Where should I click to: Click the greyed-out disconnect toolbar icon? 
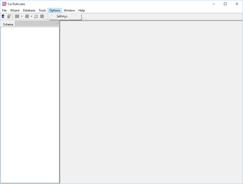coord(9,16)
